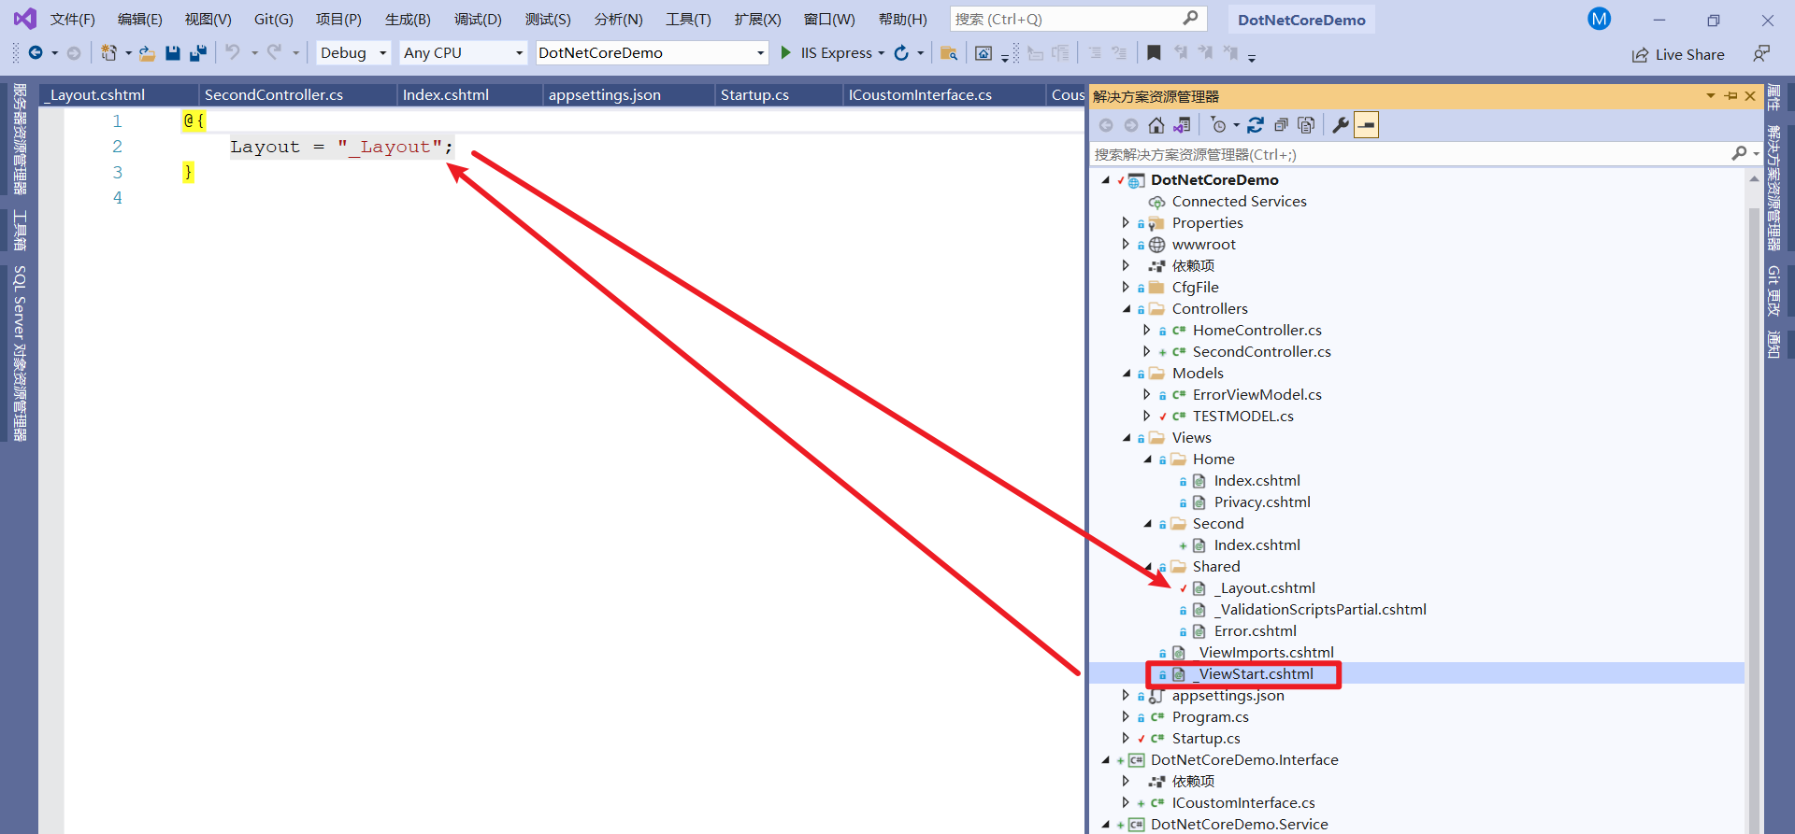The image size is (1795, 834).
Task: Open the Git 更改 side tab
Action: tap(1773, 290)
